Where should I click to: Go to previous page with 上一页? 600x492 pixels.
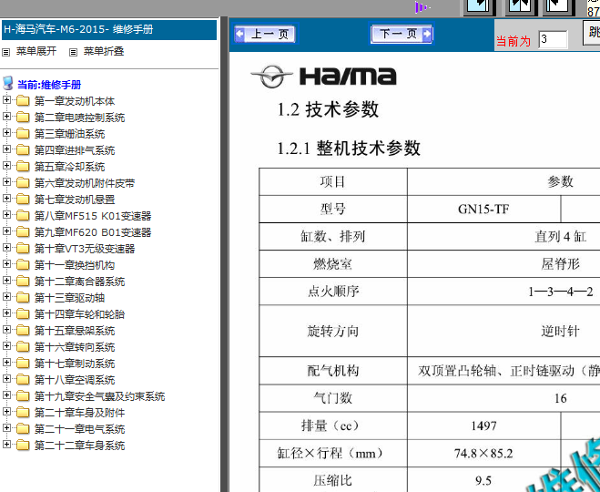(x=265, y=34)
